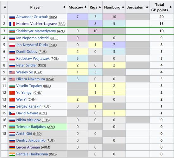Sort table by the rank number column
The image size is (174, 158).
[5, 7]
